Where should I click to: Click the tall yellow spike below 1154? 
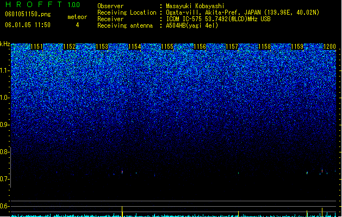122,211
